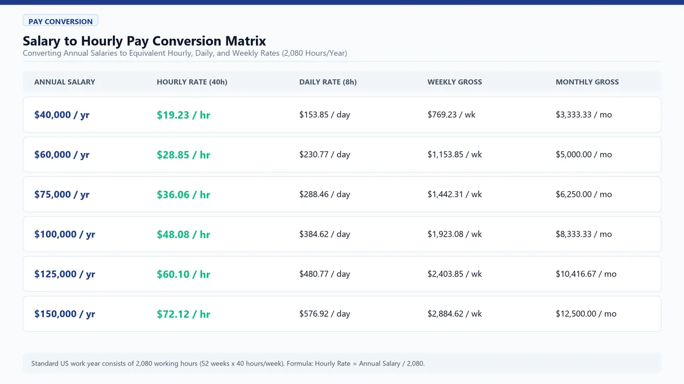Viewport: 684px width, 384px height.
Task: Click the footnote about Standard US work year
Action: [x=228, y=363]
